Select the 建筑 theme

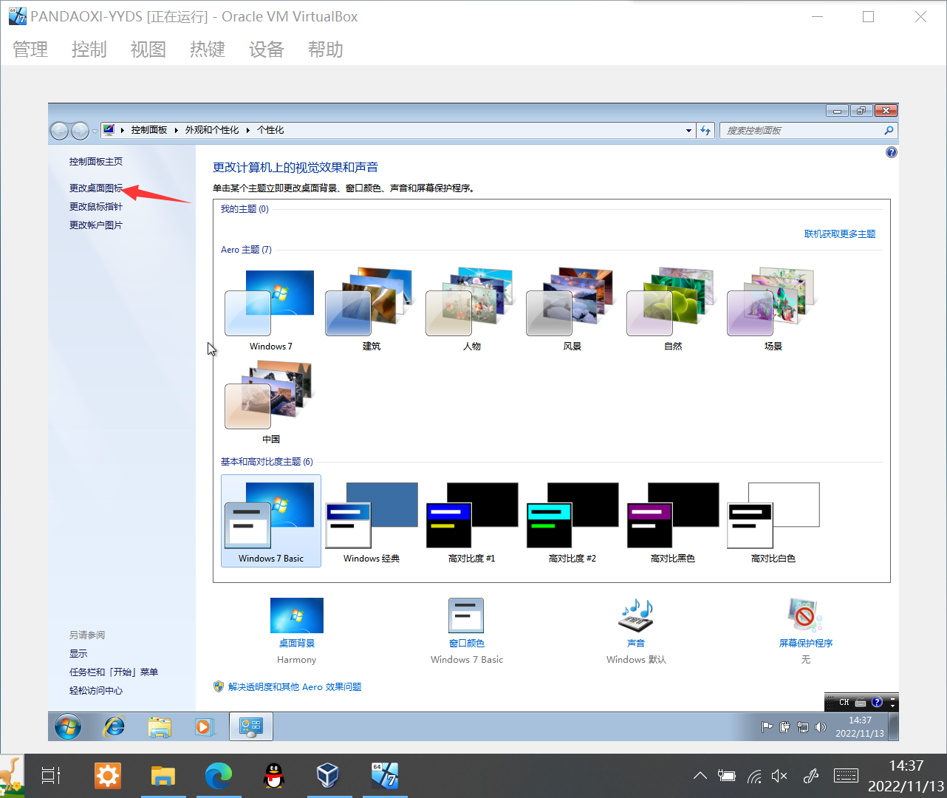(371, 310)
